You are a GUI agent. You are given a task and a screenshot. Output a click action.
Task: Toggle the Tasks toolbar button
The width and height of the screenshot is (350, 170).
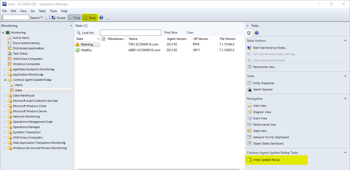pos(90,18)
